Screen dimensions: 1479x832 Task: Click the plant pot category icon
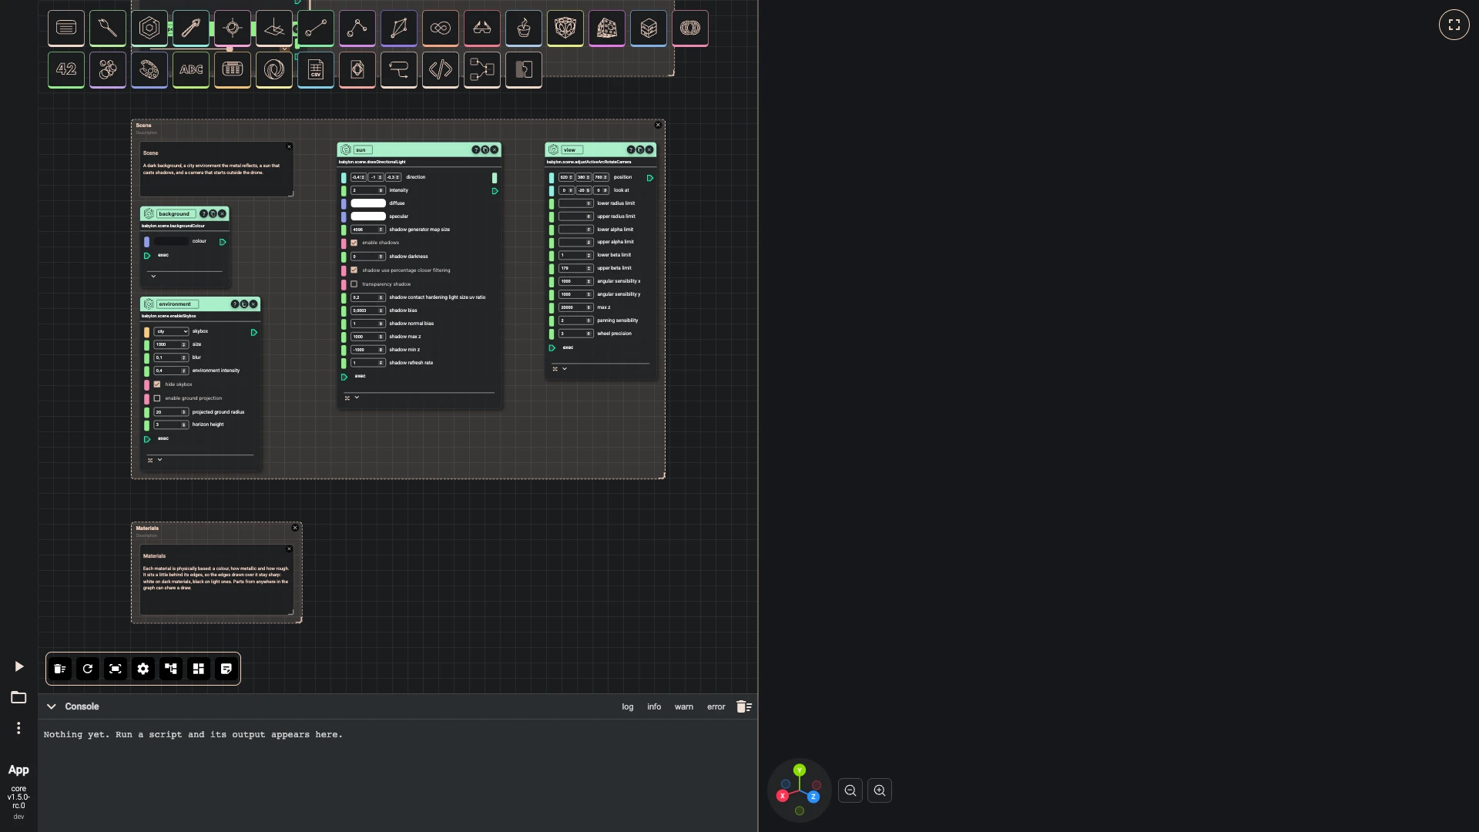524,29
